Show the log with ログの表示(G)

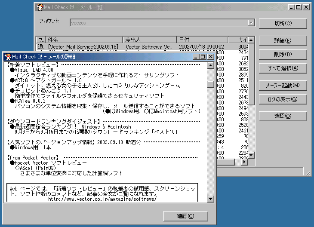tap(283, 99)
